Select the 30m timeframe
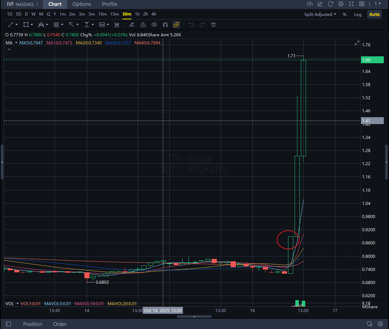 [x=127, y=14]
